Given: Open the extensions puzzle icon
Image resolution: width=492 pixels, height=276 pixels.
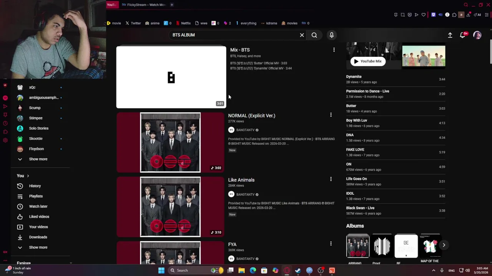Looking at the screenshot, I should click(454, 15).
